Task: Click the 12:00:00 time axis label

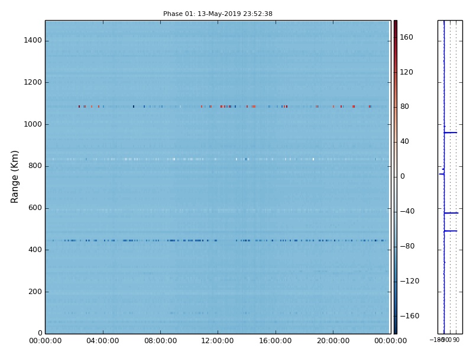Action: (x=218, y=341)
